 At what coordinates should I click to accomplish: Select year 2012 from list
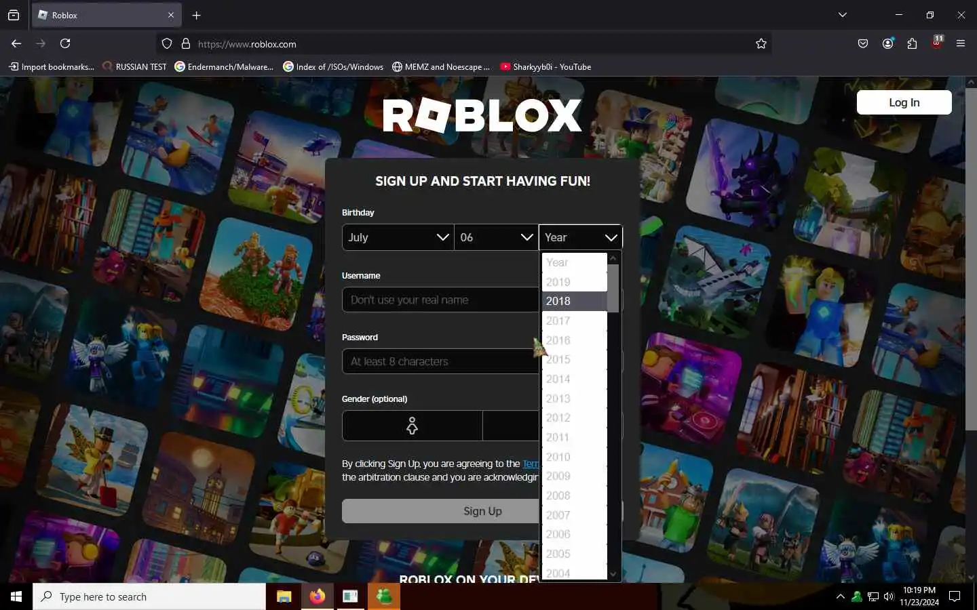click(x=574, y=418)
